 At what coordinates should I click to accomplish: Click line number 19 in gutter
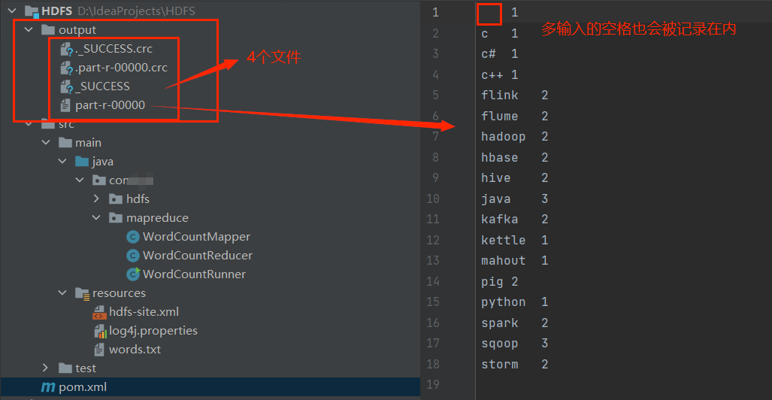click(x=433, y=384)
